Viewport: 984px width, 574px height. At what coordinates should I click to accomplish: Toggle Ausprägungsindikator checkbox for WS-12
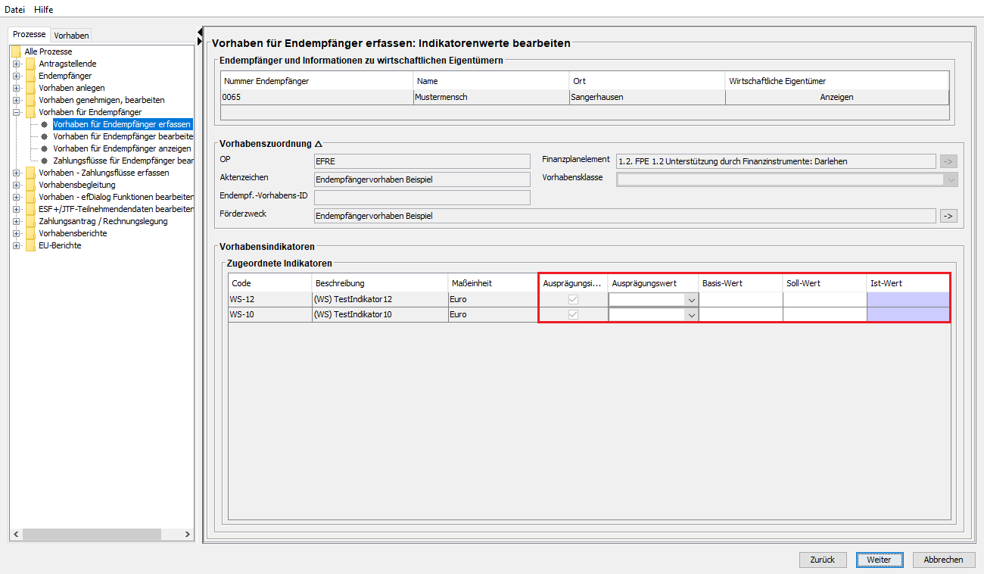pyautogui.click(x=573, y=299)
